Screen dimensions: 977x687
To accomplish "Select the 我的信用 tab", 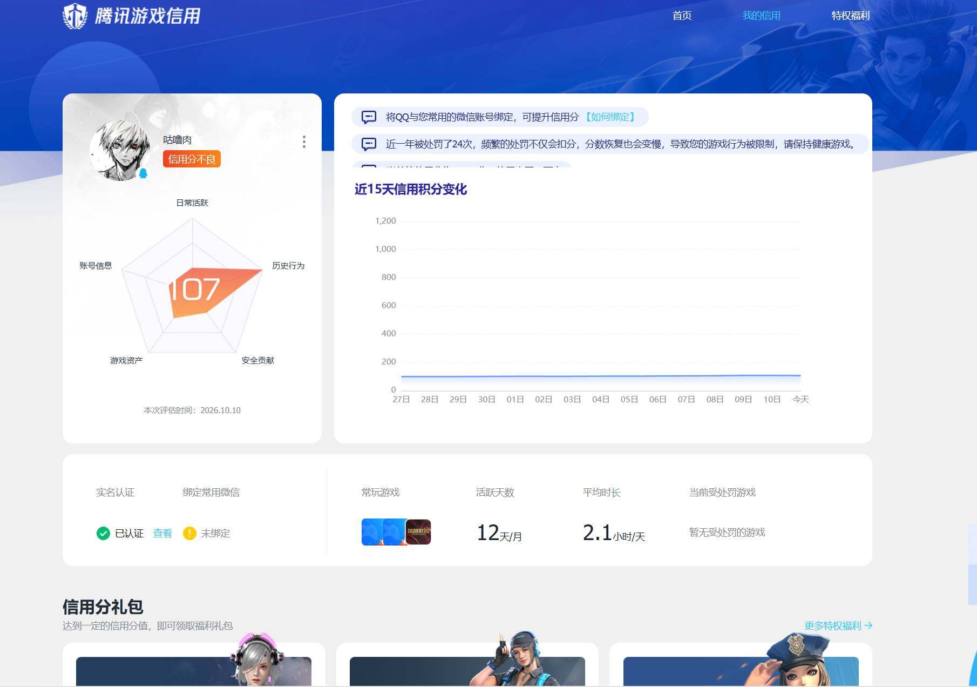I will point(761,16).
